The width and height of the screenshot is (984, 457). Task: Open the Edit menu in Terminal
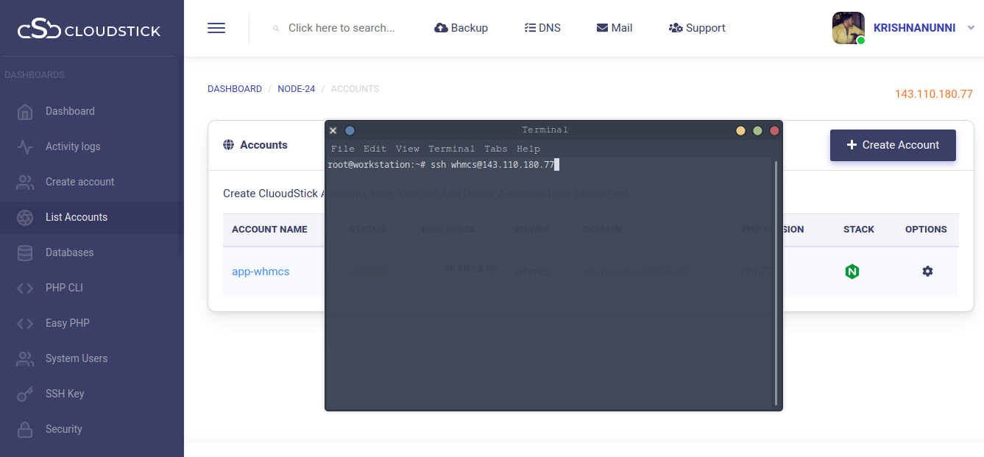(375, 149)
